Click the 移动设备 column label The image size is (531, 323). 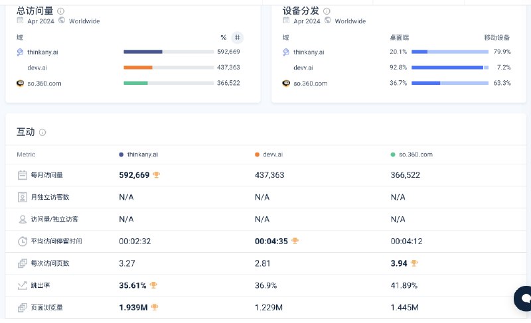pos(497,38)
